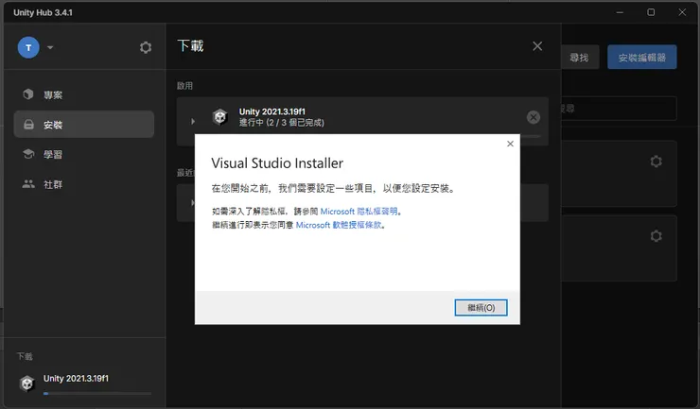The height and width of the screenshot is (409, 700).
Task: Maximize the Unity Hub window
Action: click(651, 12)
